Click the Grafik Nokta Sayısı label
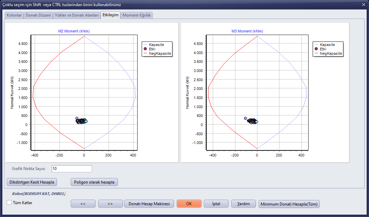 pyautogui.click(x=28, y=169)
